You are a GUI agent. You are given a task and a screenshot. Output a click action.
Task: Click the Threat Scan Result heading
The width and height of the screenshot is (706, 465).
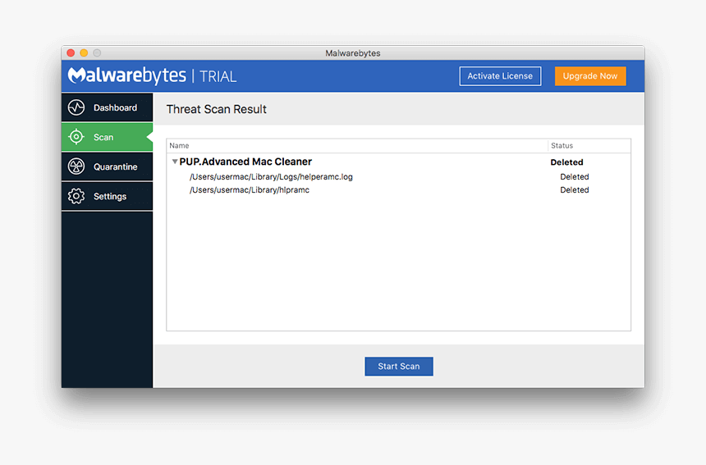(217, 109)
